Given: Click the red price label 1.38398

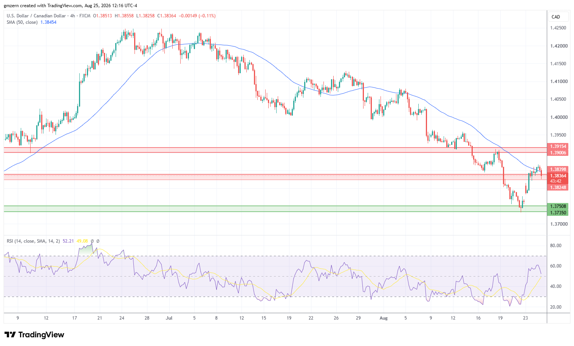Looking at the screenshot, I should pyautogui.click(x=558, y=169).
